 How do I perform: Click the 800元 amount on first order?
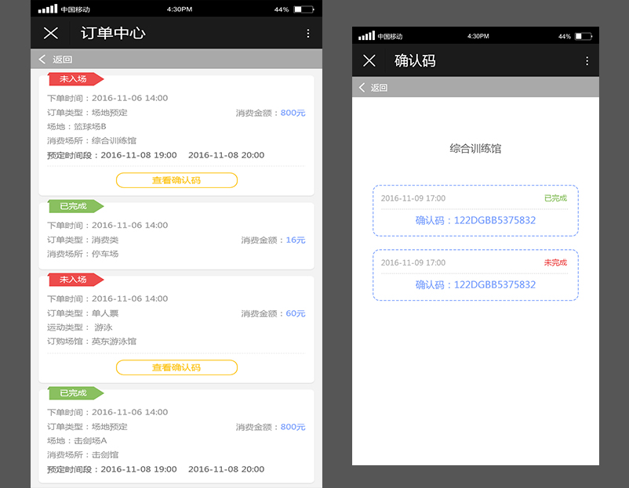click(x=293, y=113)
